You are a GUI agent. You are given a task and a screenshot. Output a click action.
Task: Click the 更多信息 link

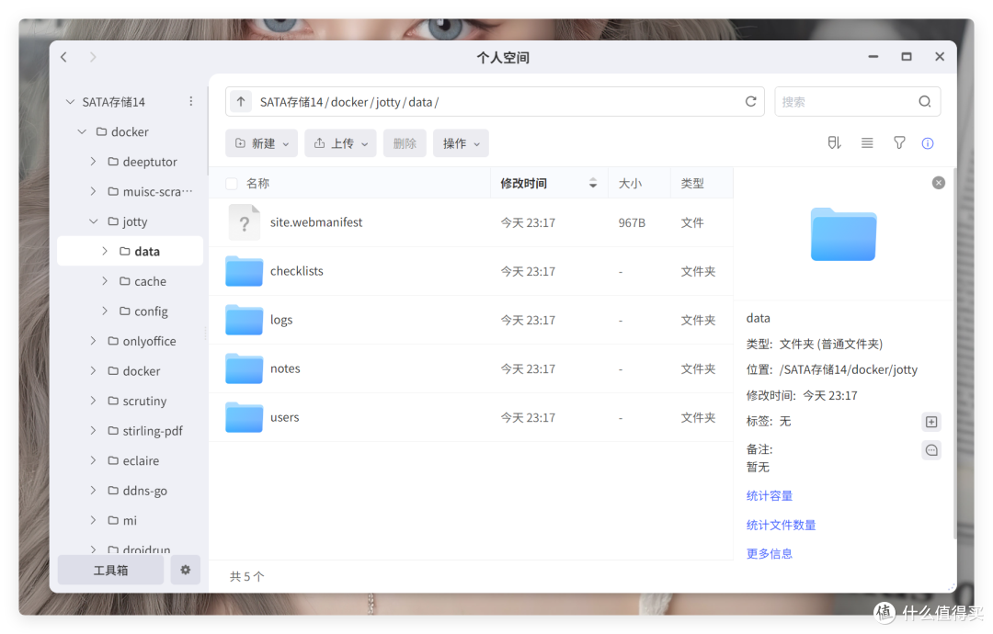coord(770,554)
